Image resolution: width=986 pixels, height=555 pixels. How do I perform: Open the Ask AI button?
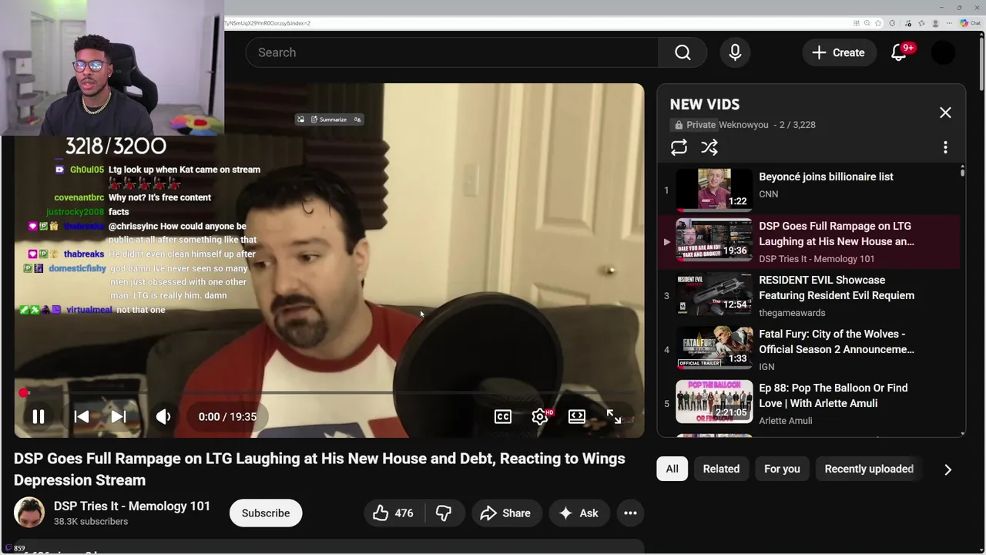tap(579, 513)
